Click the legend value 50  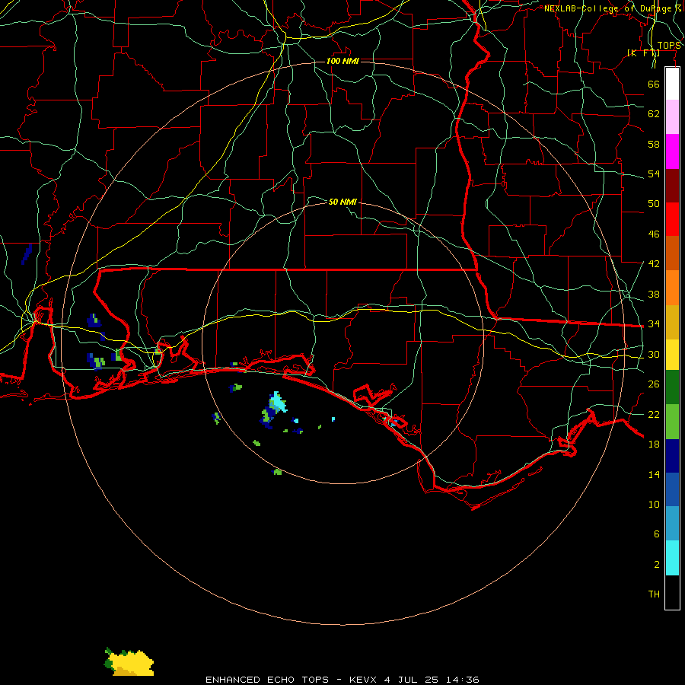tap(654, 203)
